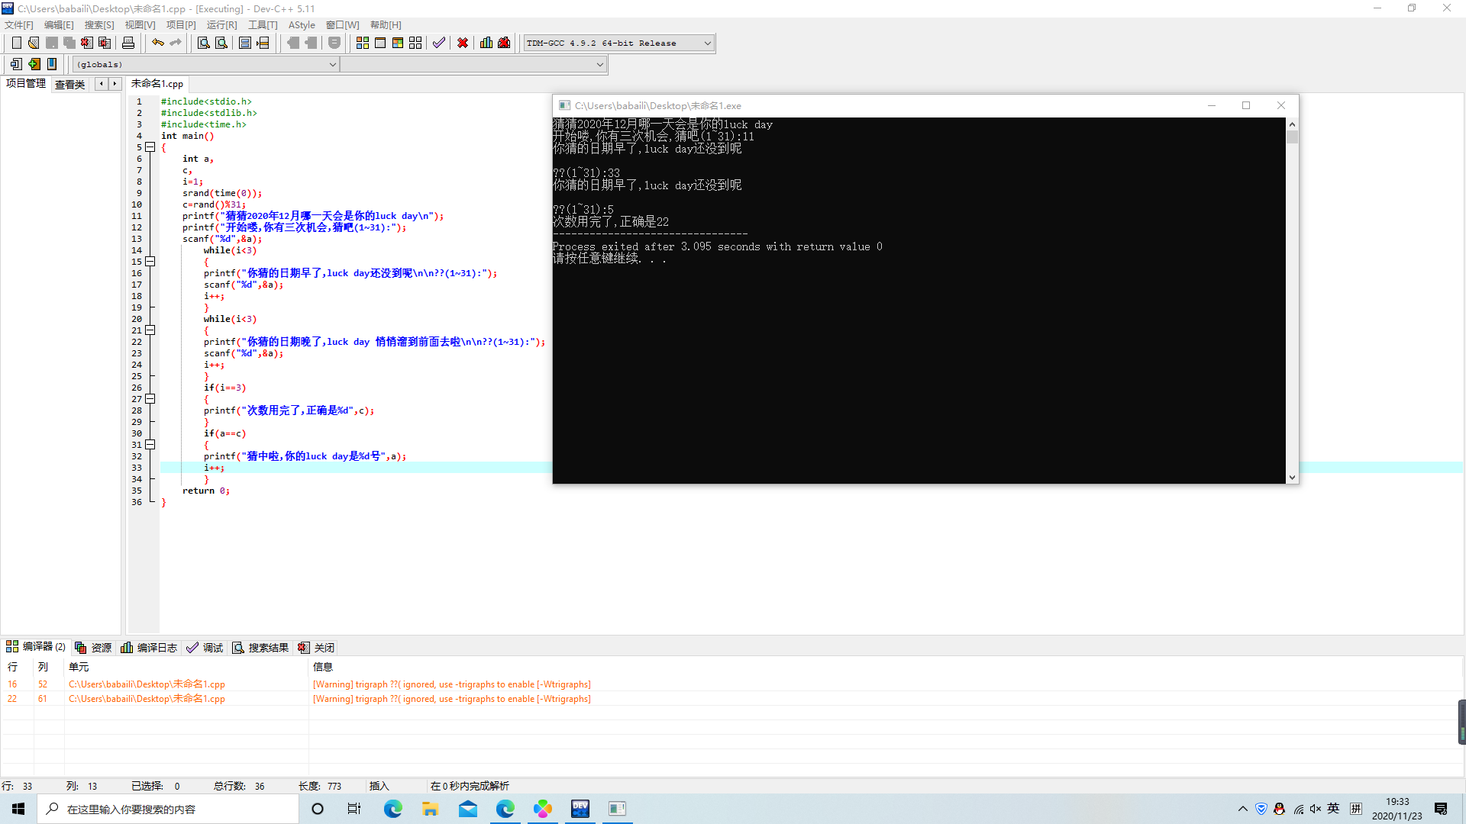Open the TDM-GCC compiler selection dropdown
This screenshot has width=1466, height=824.
pos(707,43)
